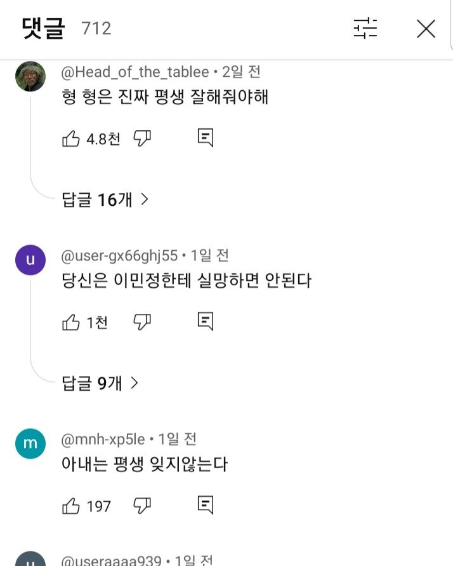
Task: Expand the 16 replies thread
Action: coord(105,199)
